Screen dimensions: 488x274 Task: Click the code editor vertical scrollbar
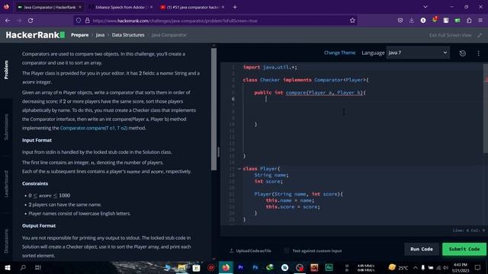pos(486,108)
